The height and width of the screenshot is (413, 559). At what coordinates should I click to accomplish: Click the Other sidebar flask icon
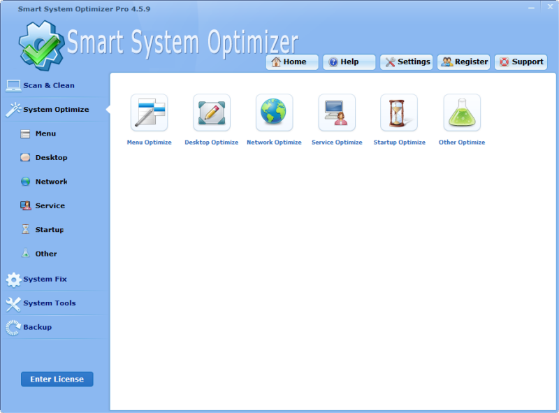tap(26, 253)
